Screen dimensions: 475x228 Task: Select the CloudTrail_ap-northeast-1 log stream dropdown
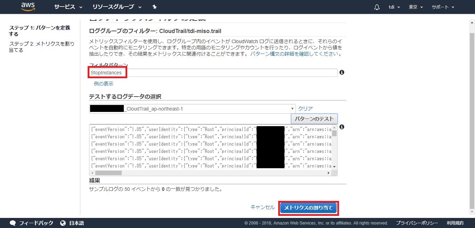click(192, 109)
